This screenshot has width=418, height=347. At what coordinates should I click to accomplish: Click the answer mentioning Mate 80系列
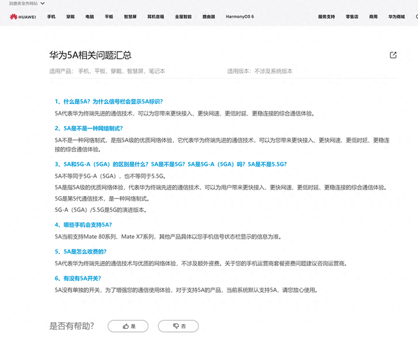click(x=168, y=237)
